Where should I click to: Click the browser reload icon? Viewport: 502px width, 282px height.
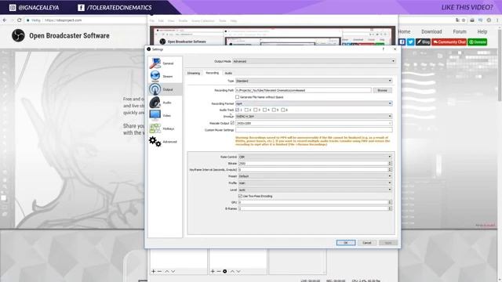tap(19, 20)
